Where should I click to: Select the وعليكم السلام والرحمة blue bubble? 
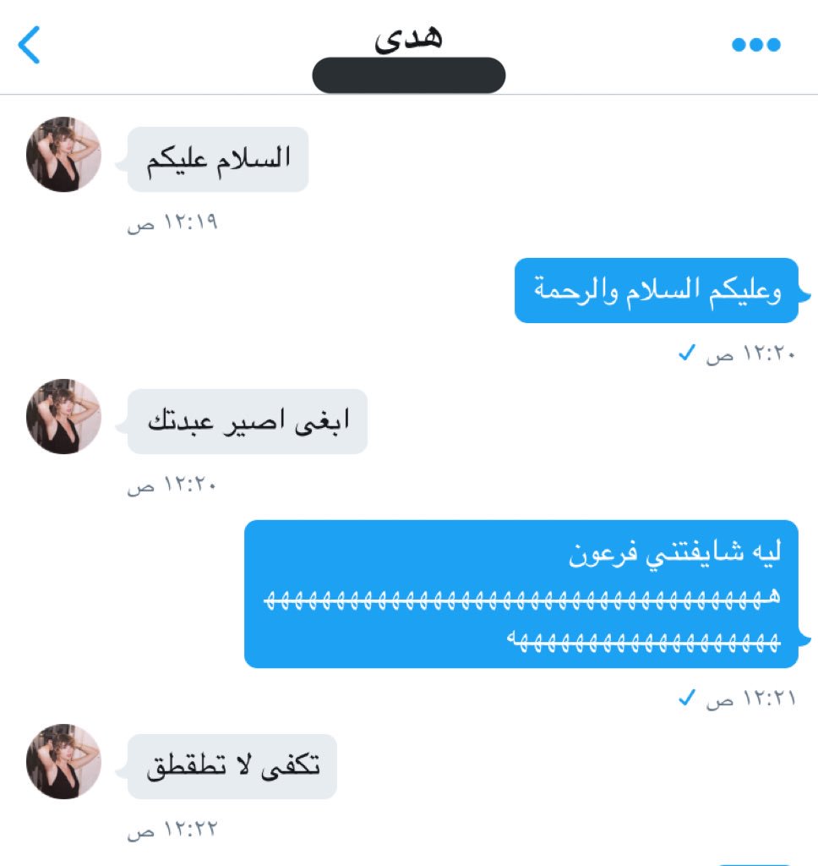(657, 291)
